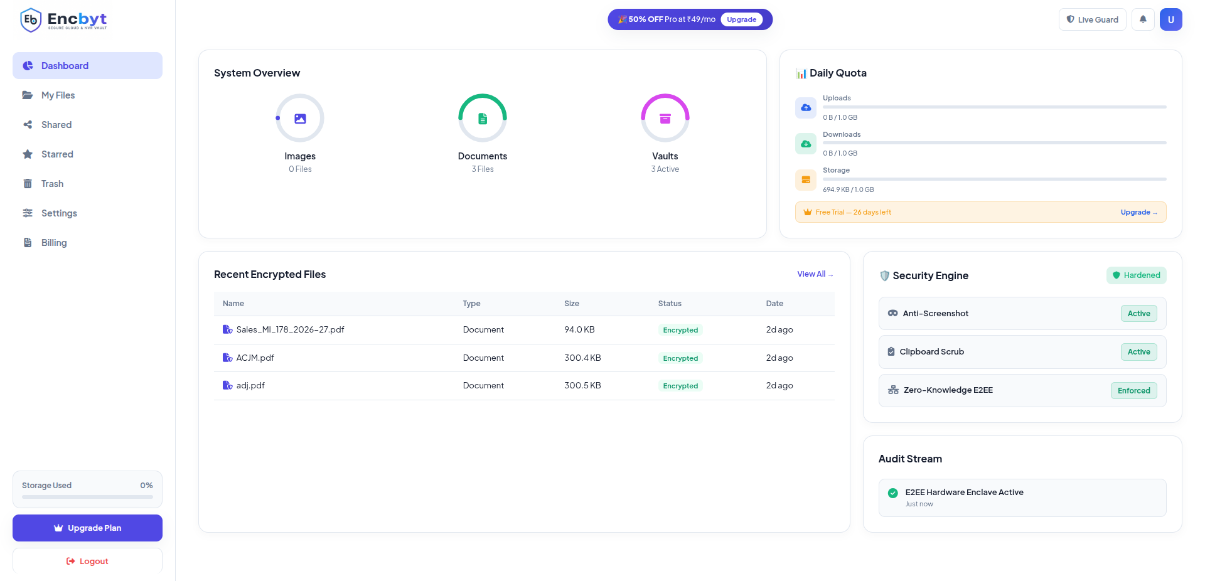Click the Vaults gauge icon
This screenshot has width=1205, height=581.
point(665,118)
